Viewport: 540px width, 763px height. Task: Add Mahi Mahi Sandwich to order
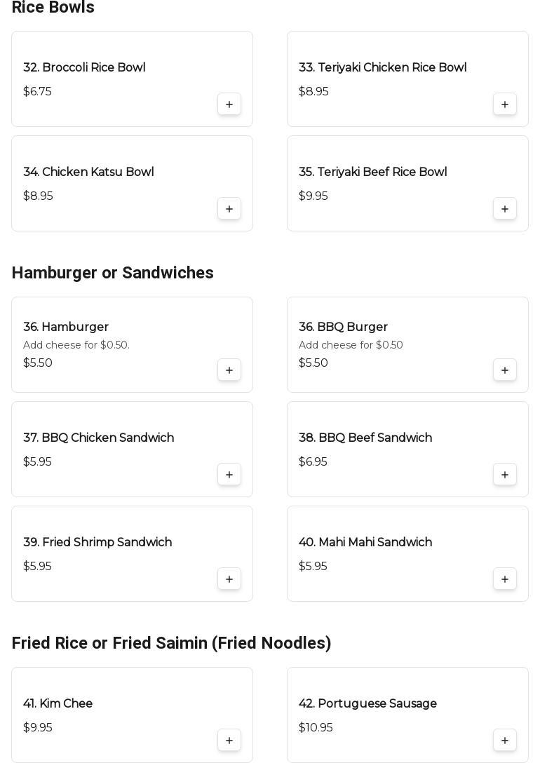(505, 579)
